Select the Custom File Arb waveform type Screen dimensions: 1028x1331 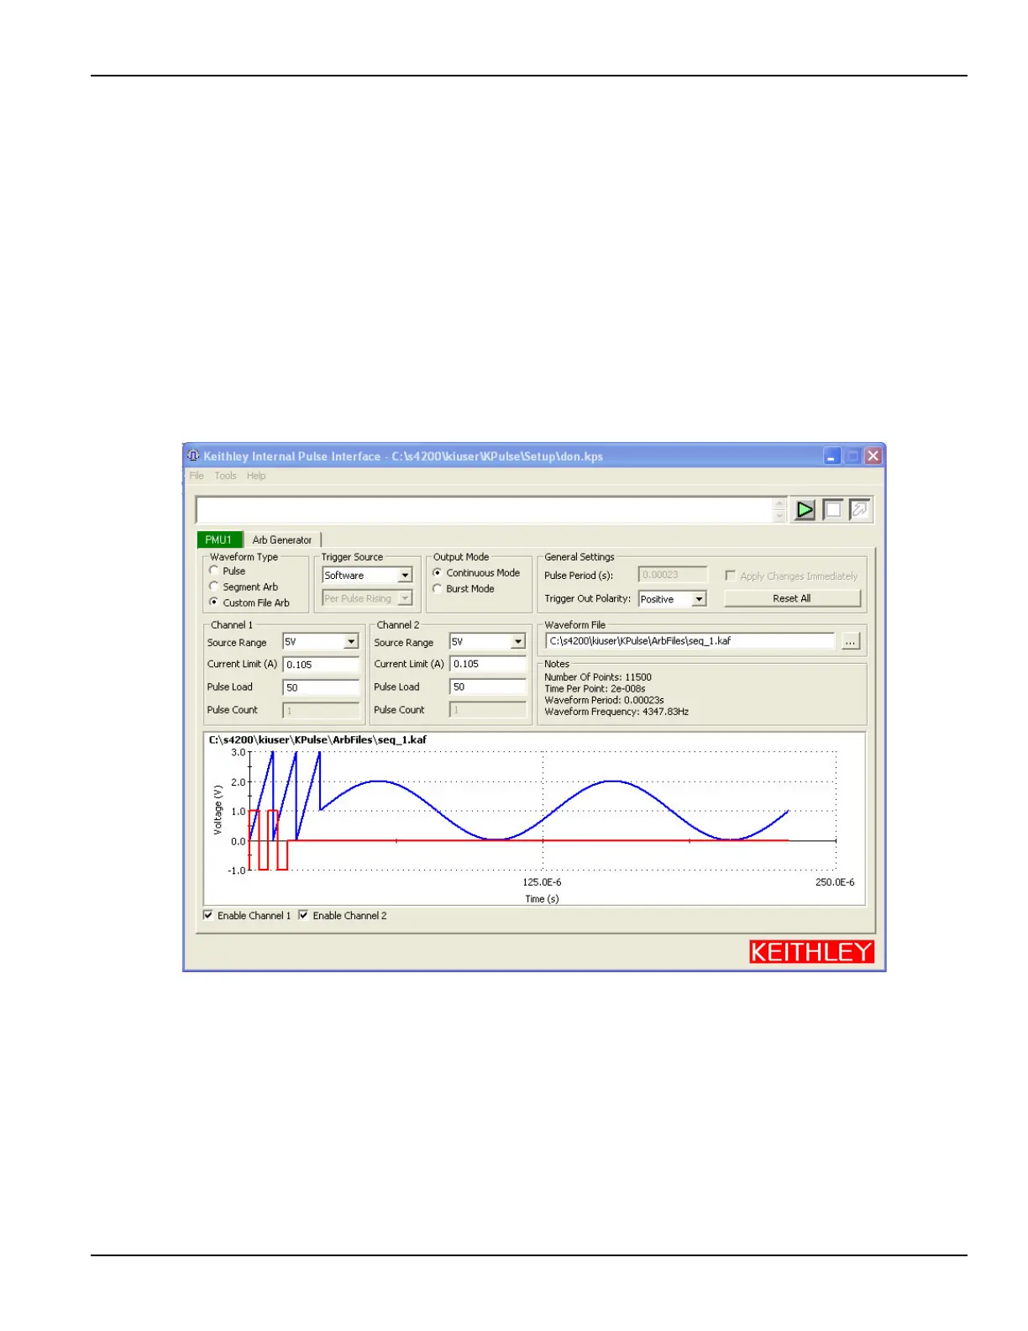[x=214, y=602]
